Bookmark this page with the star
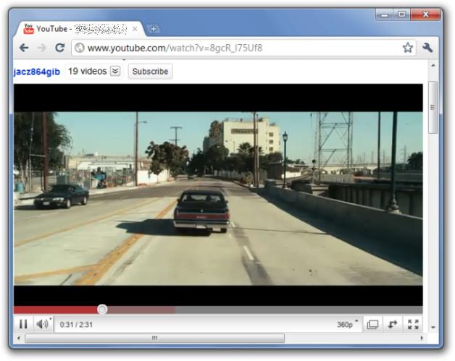455x361 pixels. pyautogui.click(x=407, y=48)
